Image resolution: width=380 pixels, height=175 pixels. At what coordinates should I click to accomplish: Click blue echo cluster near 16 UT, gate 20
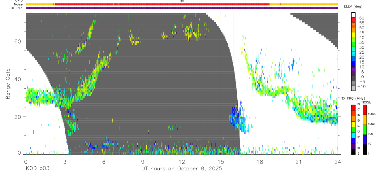coord(238,119)
